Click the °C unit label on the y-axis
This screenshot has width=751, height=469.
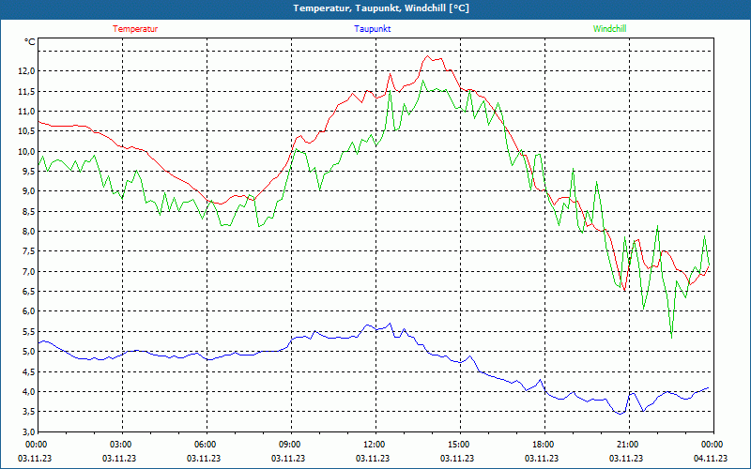pos(30,42)
